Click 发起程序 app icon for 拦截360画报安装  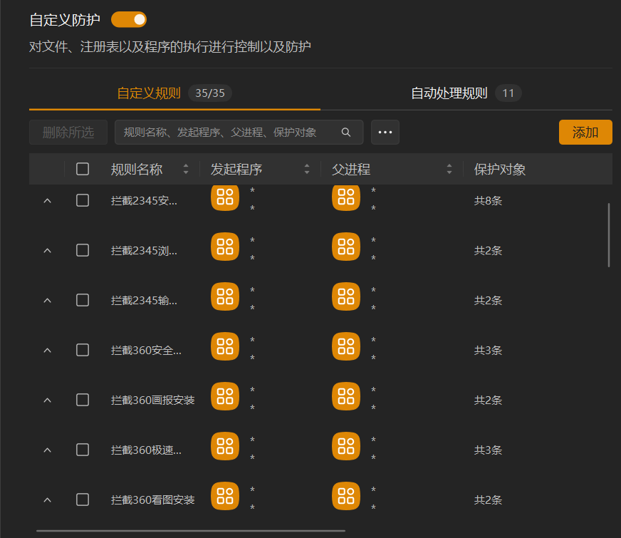pyautogui.click(x=225, y=397)
